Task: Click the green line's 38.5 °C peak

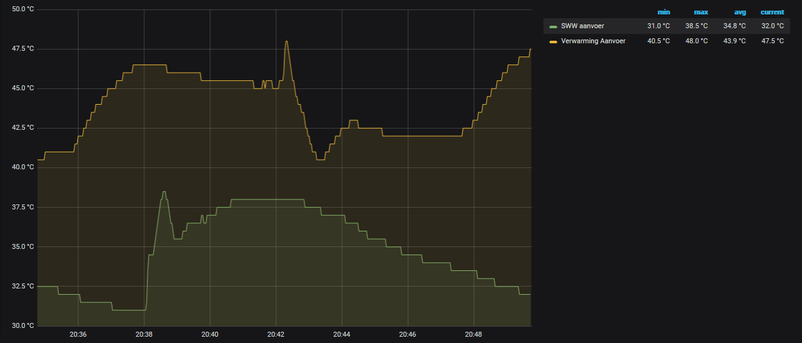Action: pos(164,192)
